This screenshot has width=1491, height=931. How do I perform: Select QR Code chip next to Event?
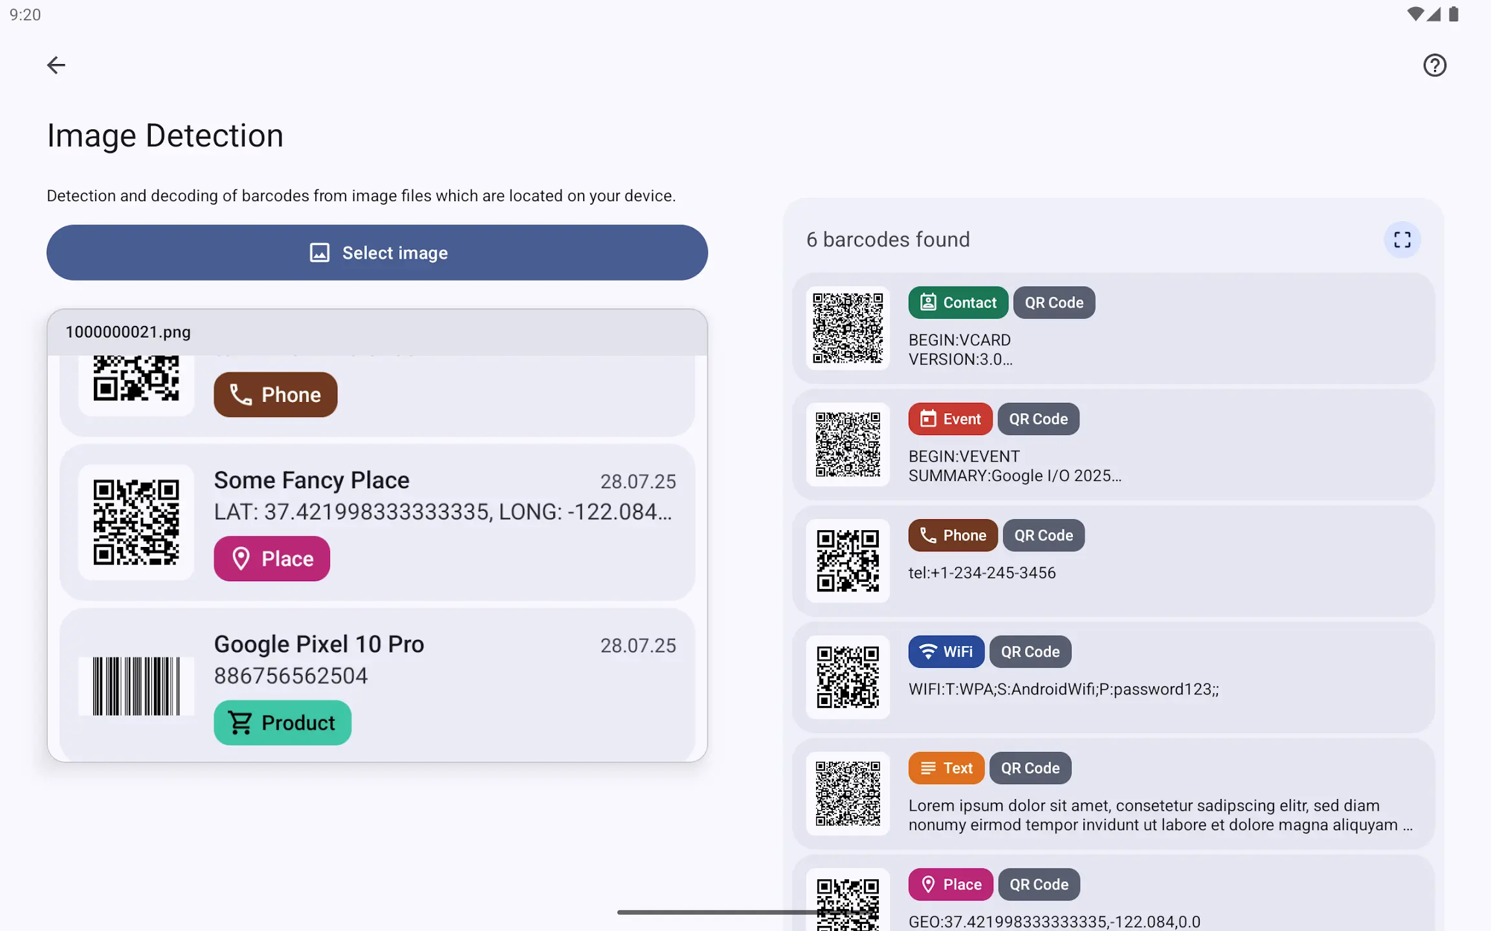(x=1039, y=419)
